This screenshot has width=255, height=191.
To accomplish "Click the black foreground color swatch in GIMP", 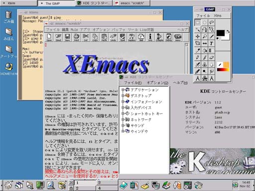I will tap(221, 33).
